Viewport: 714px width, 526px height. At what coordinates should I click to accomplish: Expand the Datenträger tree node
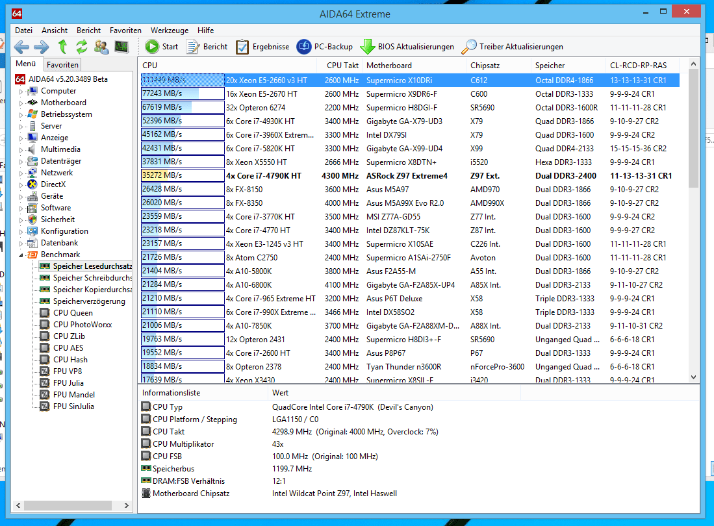point(21,162)
